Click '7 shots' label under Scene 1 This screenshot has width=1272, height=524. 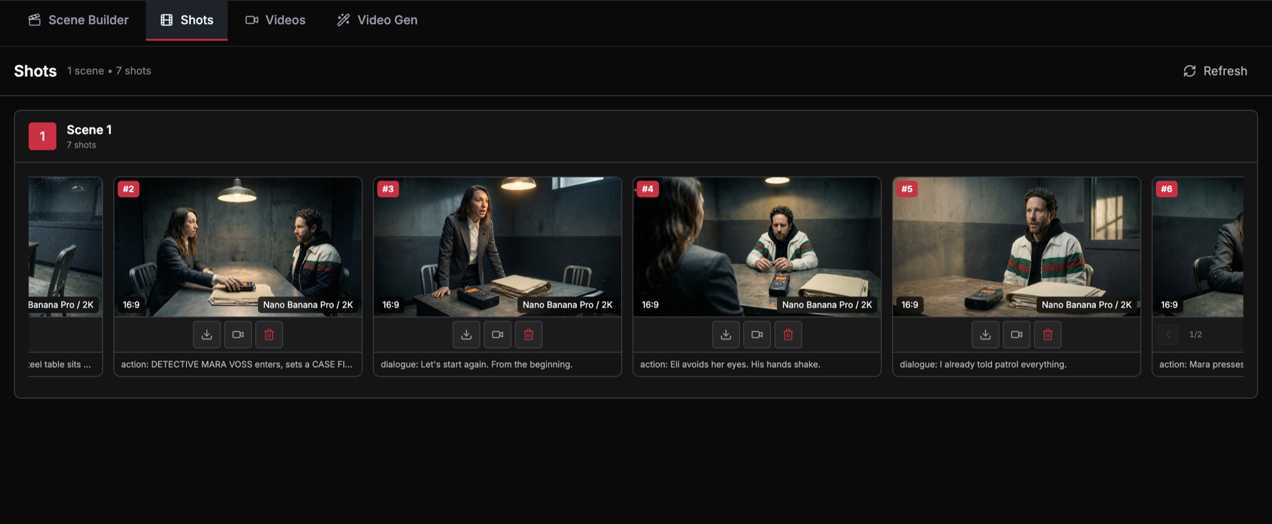81,145
